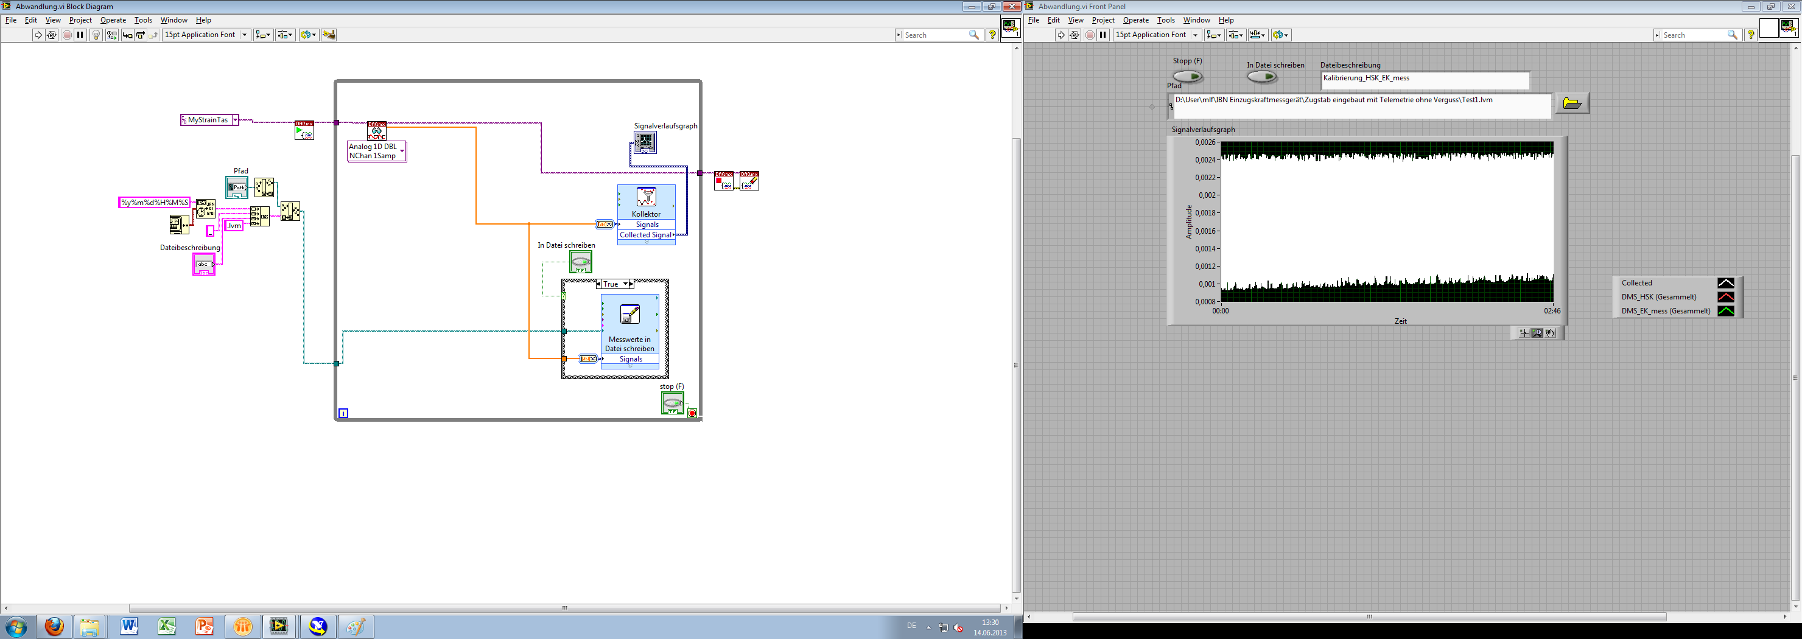
Task: Open Align Objects dropdown in Front Panel
Action: tap(1214, 35)
